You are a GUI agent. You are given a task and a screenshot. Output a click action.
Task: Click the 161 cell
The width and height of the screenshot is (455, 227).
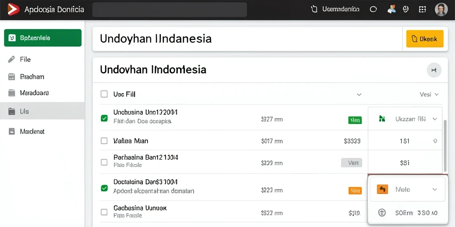404,141
